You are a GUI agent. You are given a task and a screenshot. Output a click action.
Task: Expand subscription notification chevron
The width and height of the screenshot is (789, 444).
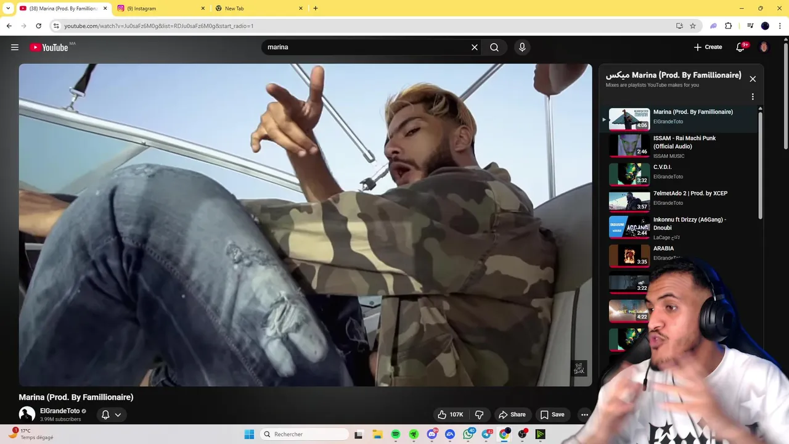pos(118,414)
